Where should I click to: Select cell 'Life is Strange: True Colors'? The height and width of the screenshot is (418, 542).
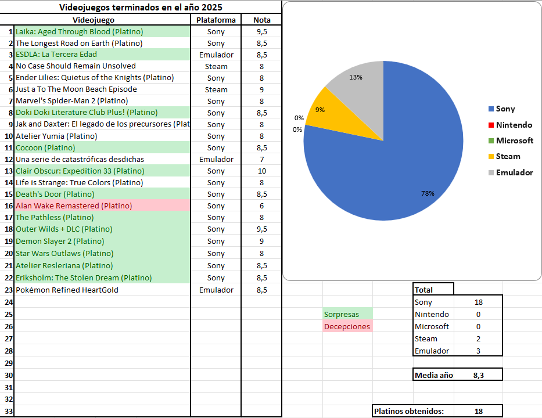(x=102, y=182)
